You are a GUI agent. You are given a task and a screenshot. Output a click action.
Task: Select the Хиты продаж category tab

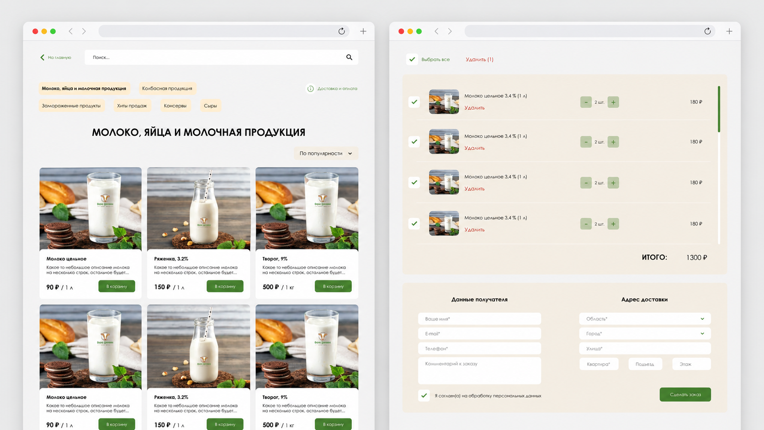132,106
